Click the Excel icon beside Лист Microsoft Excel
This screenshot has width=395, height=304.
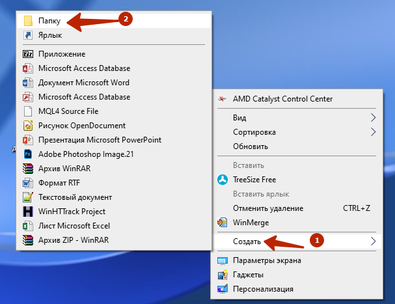[28, 226]
